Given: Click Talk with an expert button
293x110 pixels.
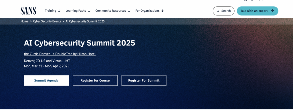Looking at the screenshot, I should pos(258,11).
